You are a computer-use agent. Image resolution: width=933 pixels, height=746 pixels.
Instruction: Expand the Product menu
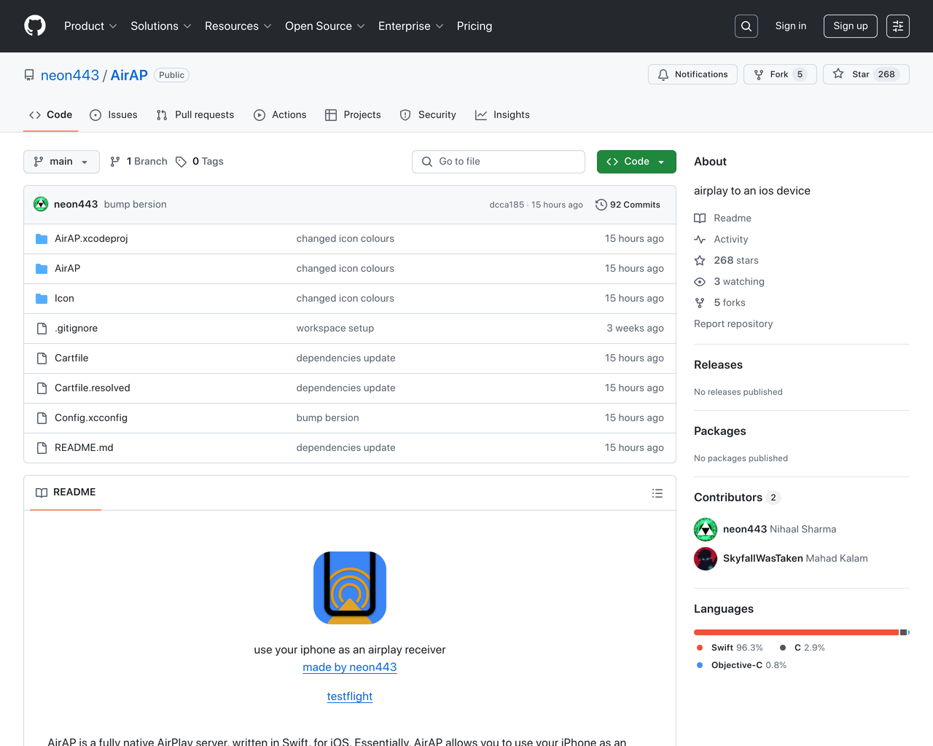(x=90, y=26)
